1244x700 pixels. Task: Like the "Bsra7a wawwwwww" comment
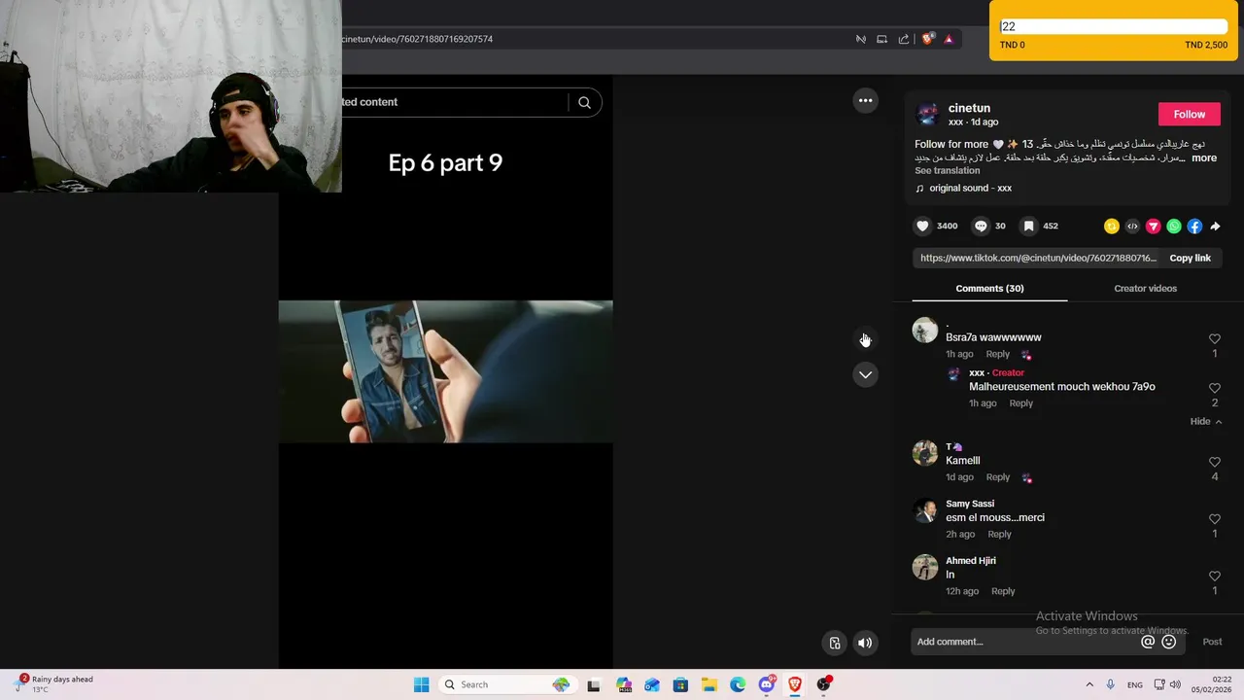pos(1214,339)
